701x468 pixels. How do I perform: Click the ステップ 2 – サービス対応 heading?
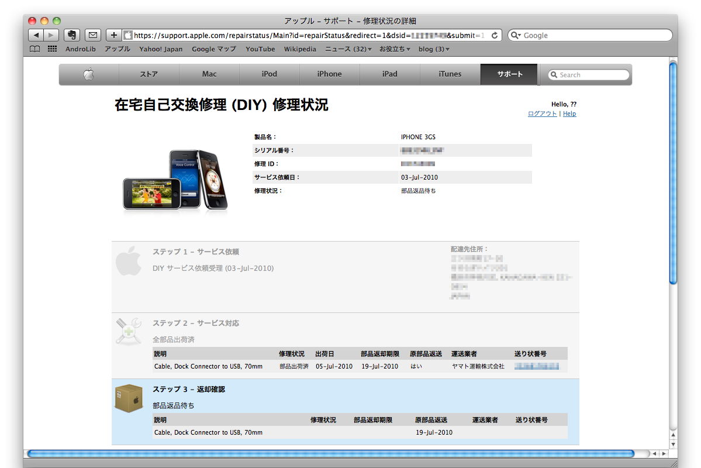[x=196, y=323]
